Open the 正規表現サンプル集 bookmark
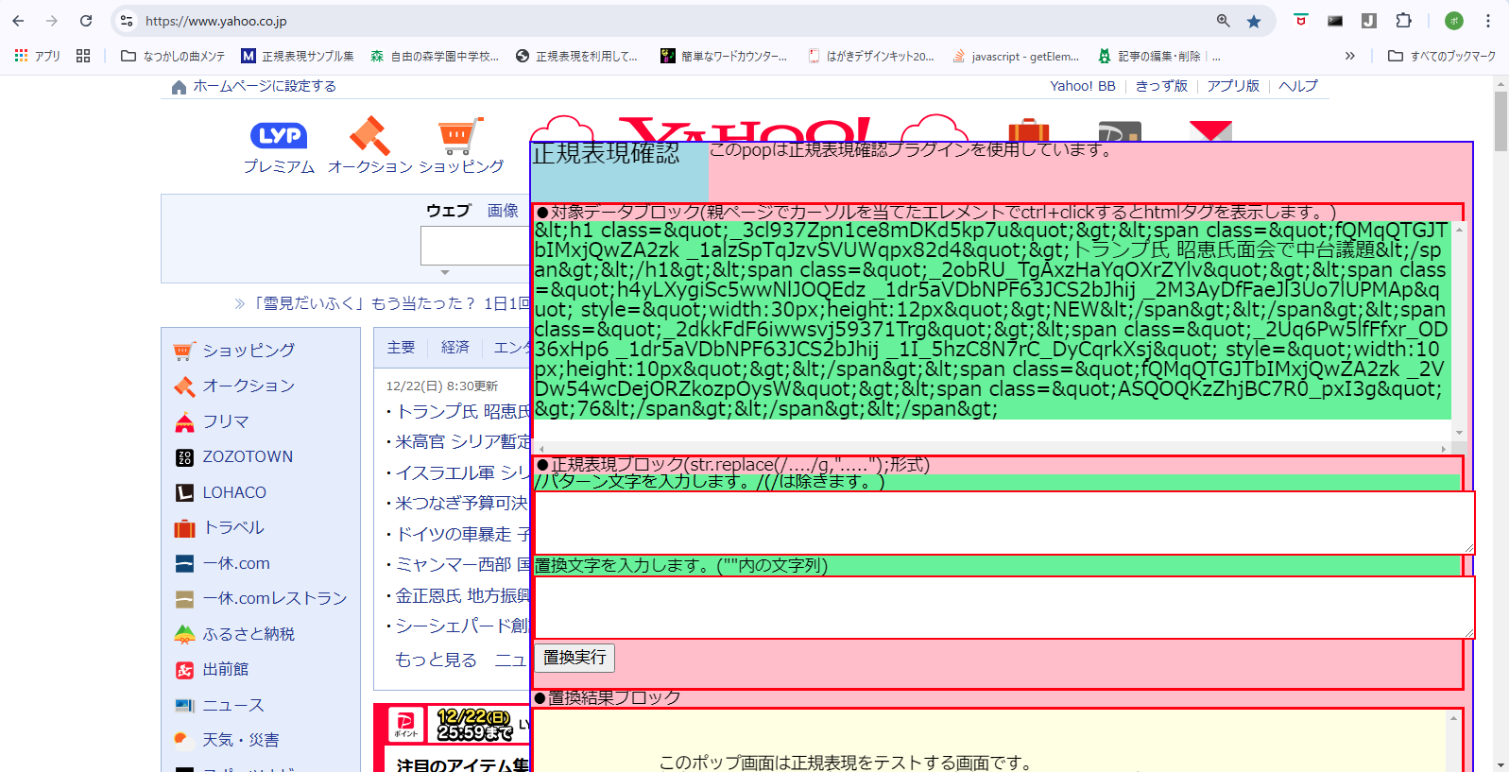 point(298,56)
